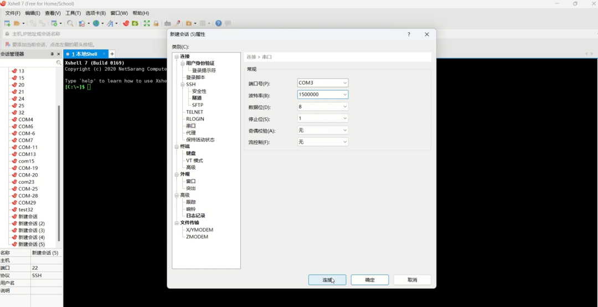The width and height of the screenshot is (598, 307).
Task: Toggle full screen with green arrows icon
Action: tap(146, 23)
